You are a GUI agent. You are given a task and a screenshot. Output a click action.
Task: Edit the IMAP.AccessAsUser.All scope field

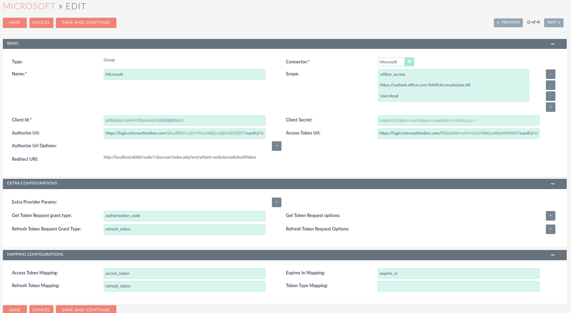click(453, 85)
